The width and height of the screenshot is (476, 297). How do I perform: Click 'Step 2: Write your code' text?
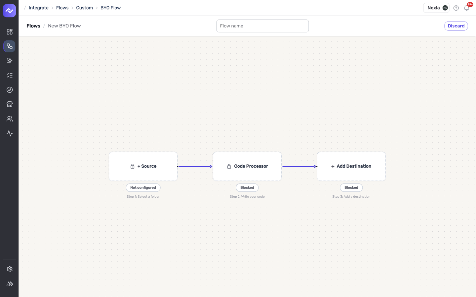(247, 197)
